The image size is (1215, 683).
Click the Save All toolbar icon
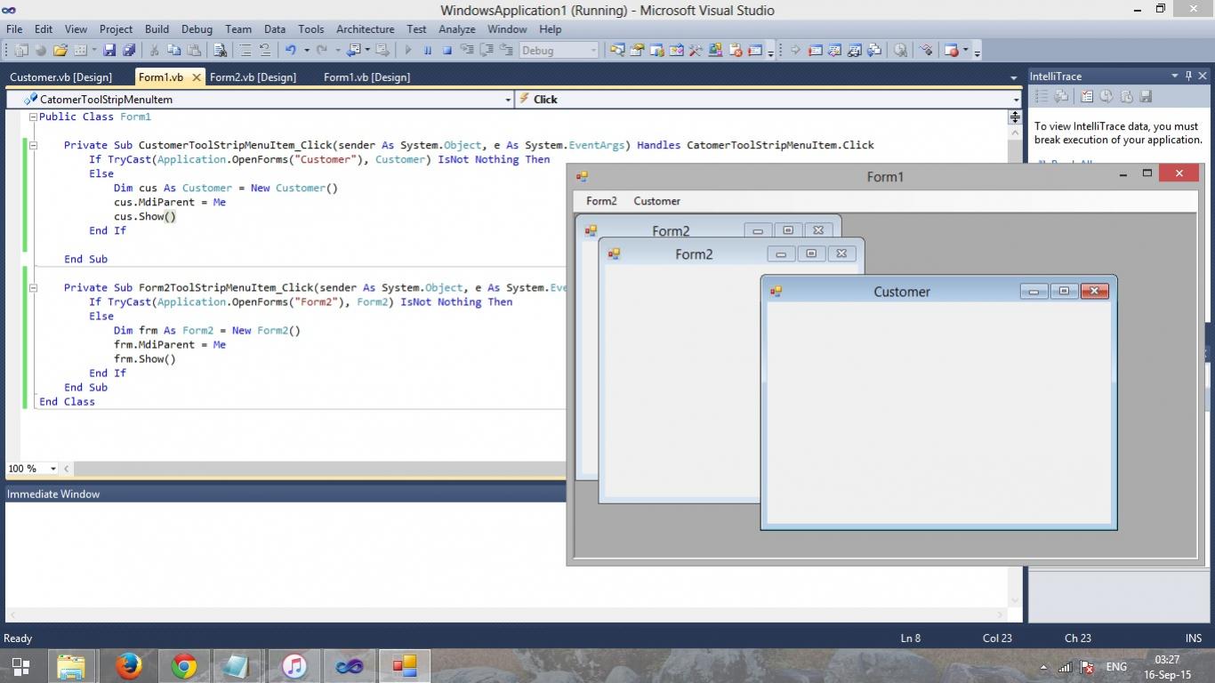(x=129, y=51)
